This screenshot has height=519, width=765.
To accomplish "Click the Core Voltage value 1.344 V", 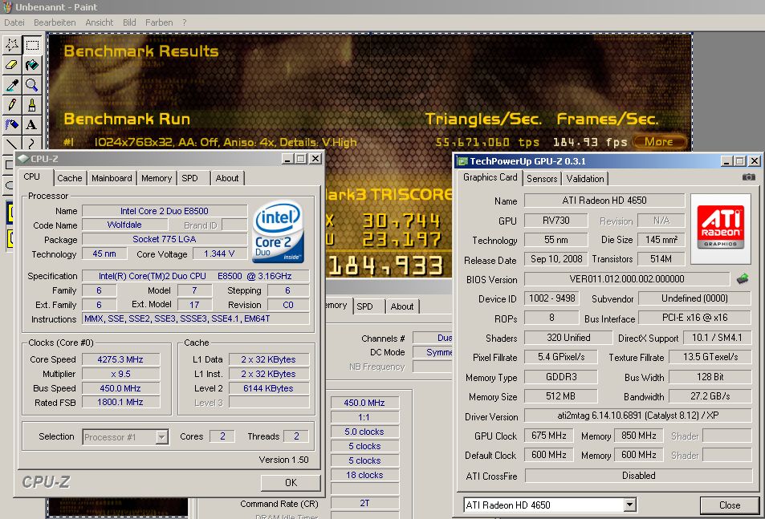I will [220, 253].
